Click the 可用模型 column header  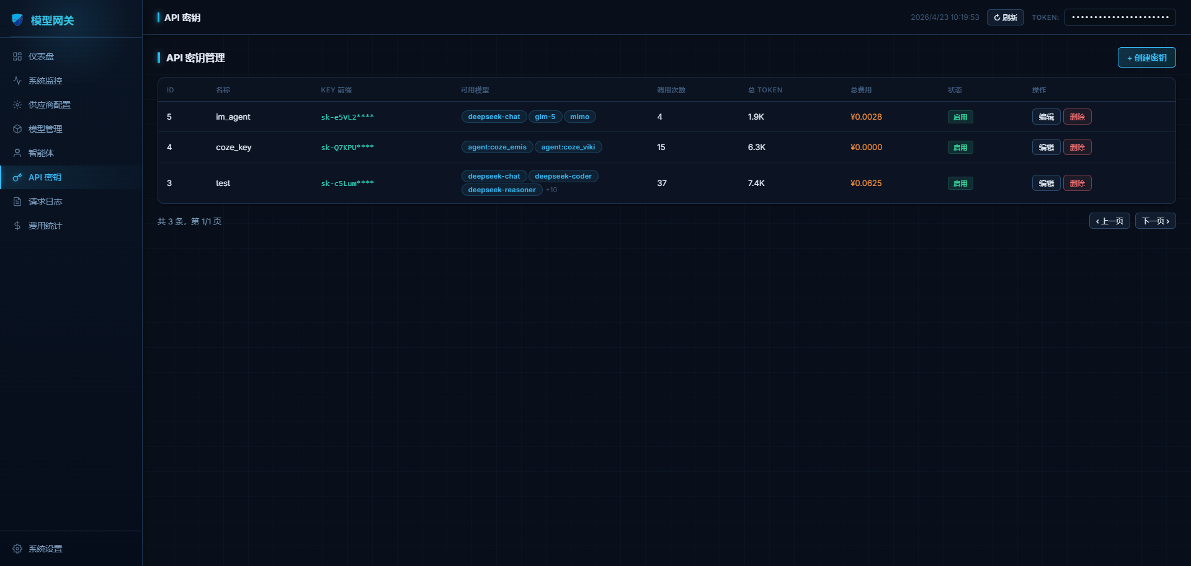475,90
